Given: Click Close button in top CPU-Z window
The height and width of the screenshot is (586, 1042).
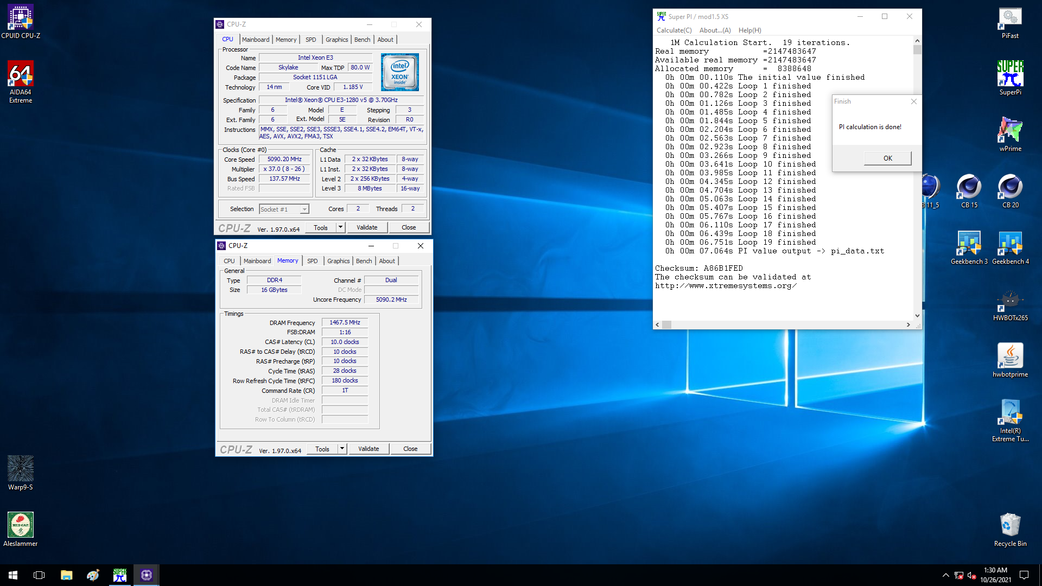Looking at the screenshot, I should [409, 227].
